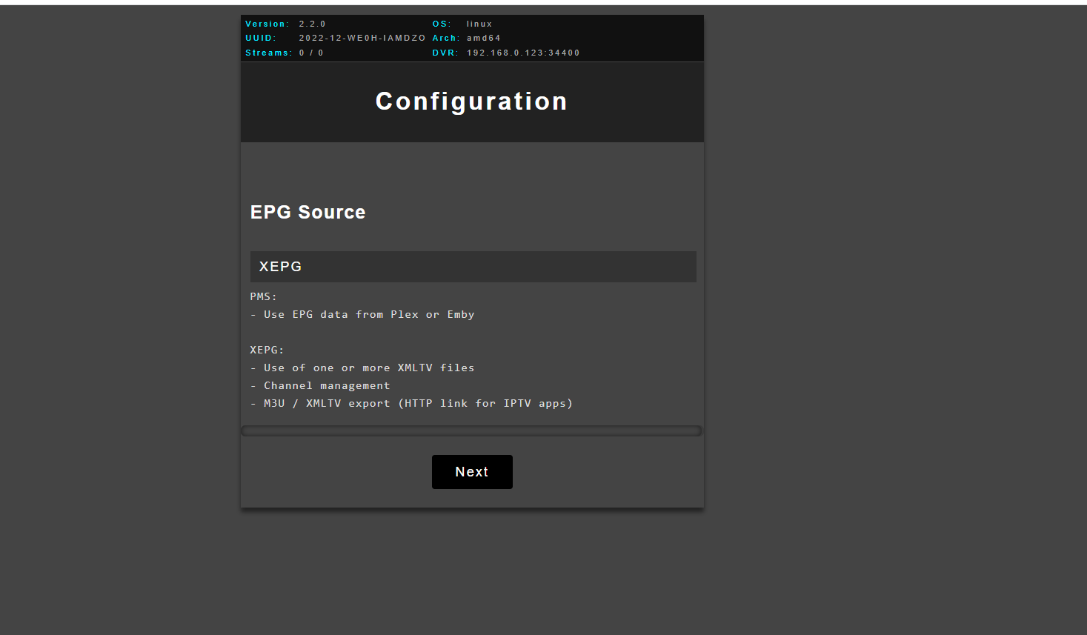
Task: Click the 2.2.0 version number
Action: pos(312,24)
